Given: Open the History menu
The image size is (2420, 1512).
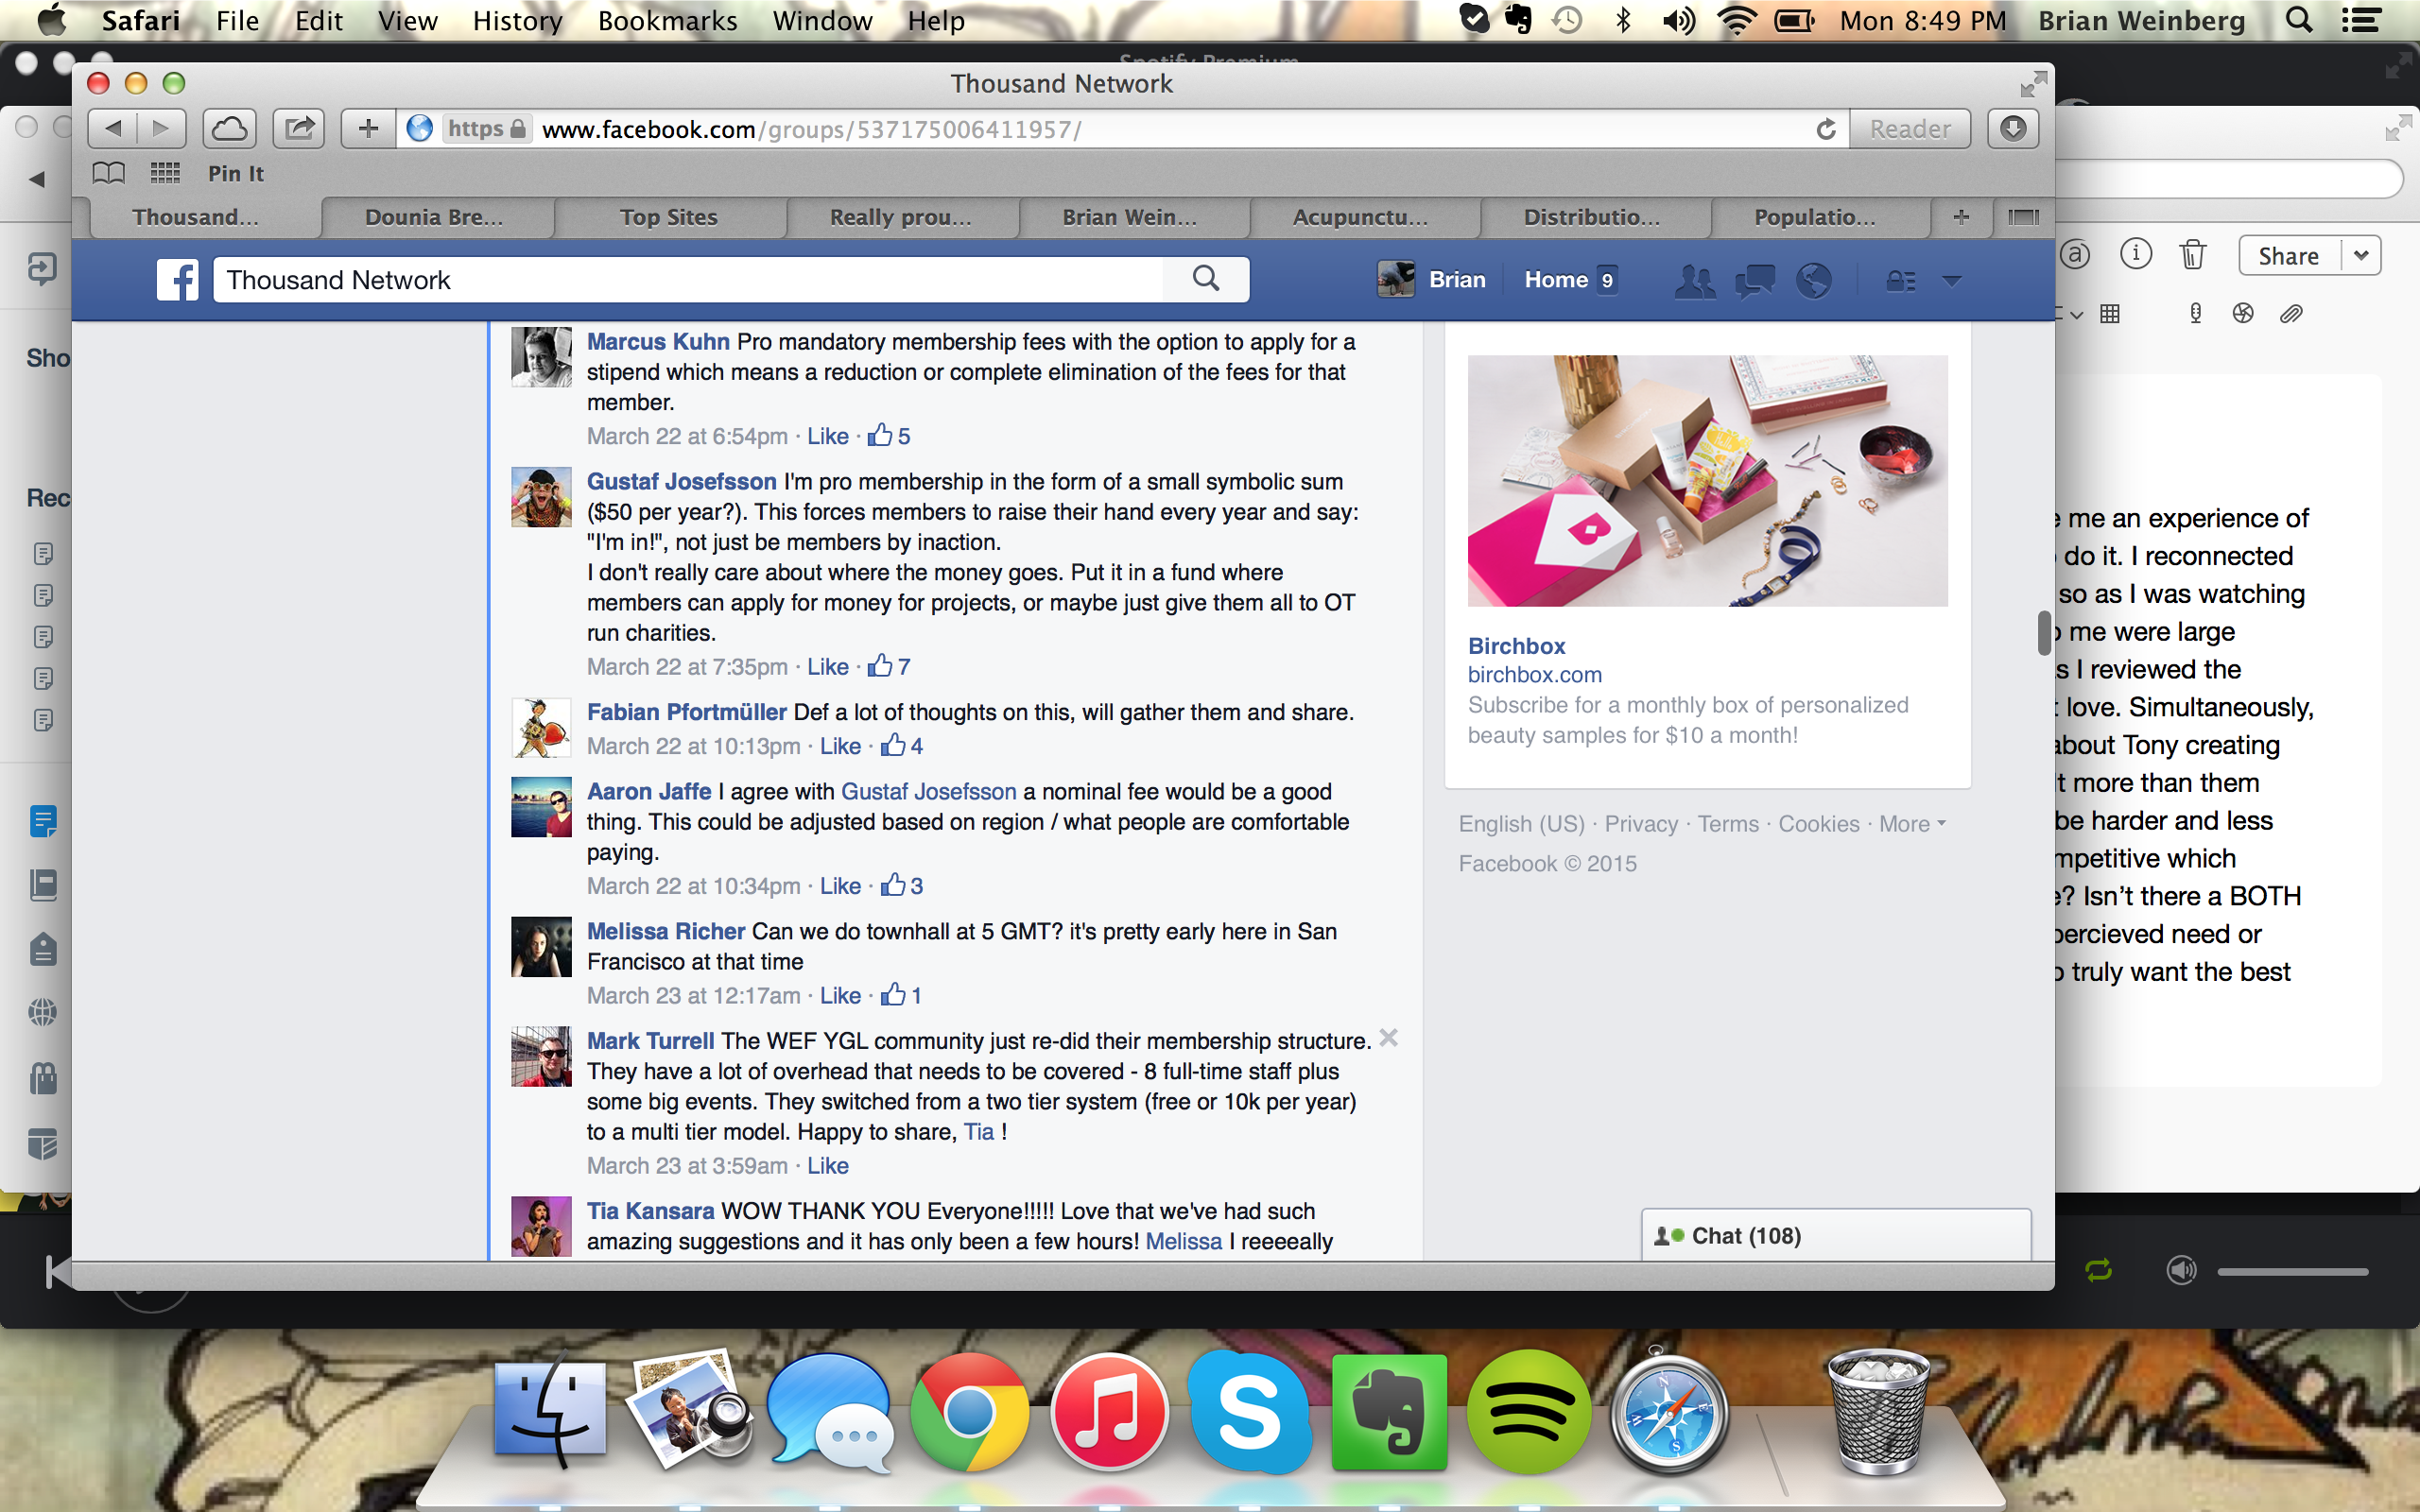Looking at the screenshot, I should (x=517, y=21).
